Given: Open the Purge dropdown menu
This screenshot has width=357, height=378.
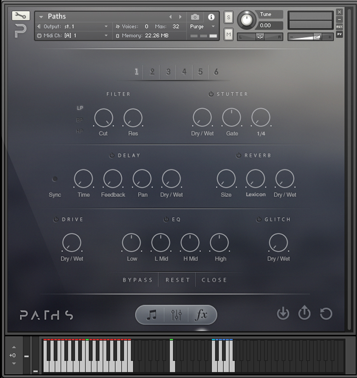Looking at the screenshot, I should coord(202,26).
